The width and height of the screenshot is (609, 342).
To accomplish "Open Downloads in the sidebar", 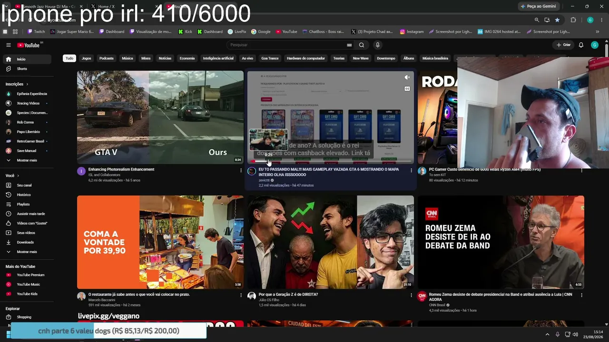I will click(27, 242).
